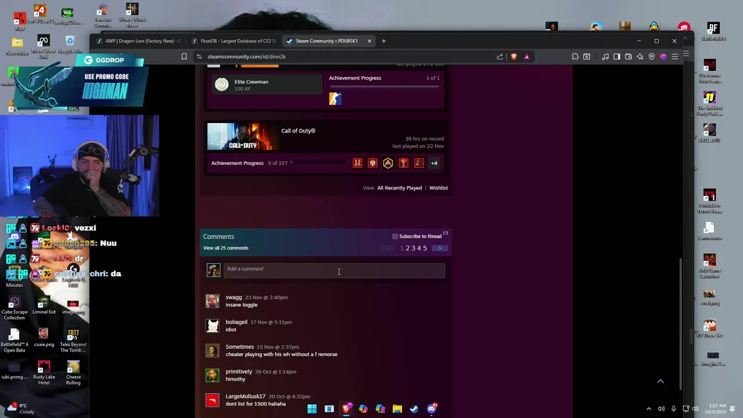Click the Add a comment field
The width and height of the screenshot is (743, 418).
(x=334, y=269)
